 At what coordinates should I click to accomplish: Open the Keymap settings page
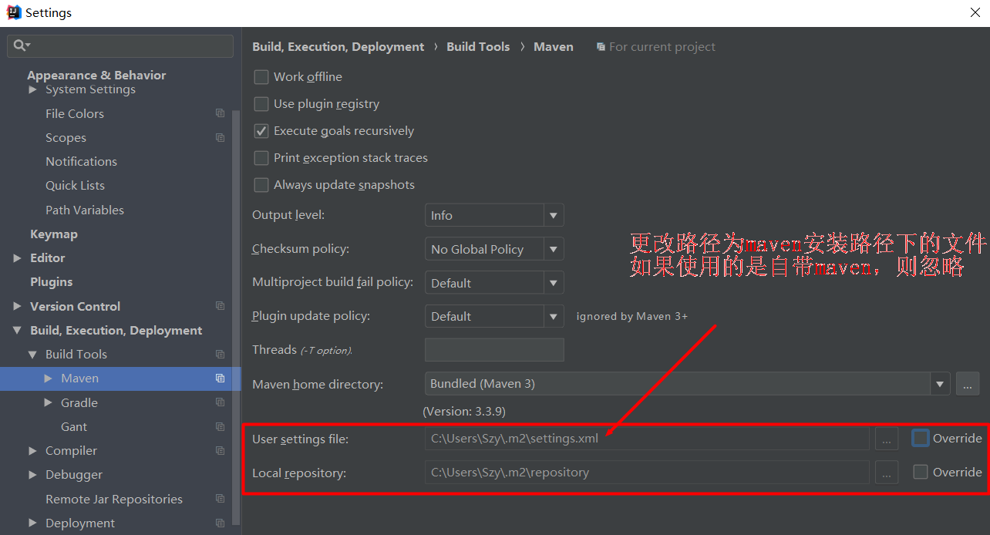[54, 234]
